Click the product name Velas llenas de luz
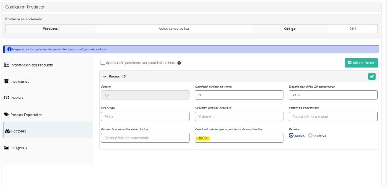The image size is (387, 186). [x=174, y=29]
